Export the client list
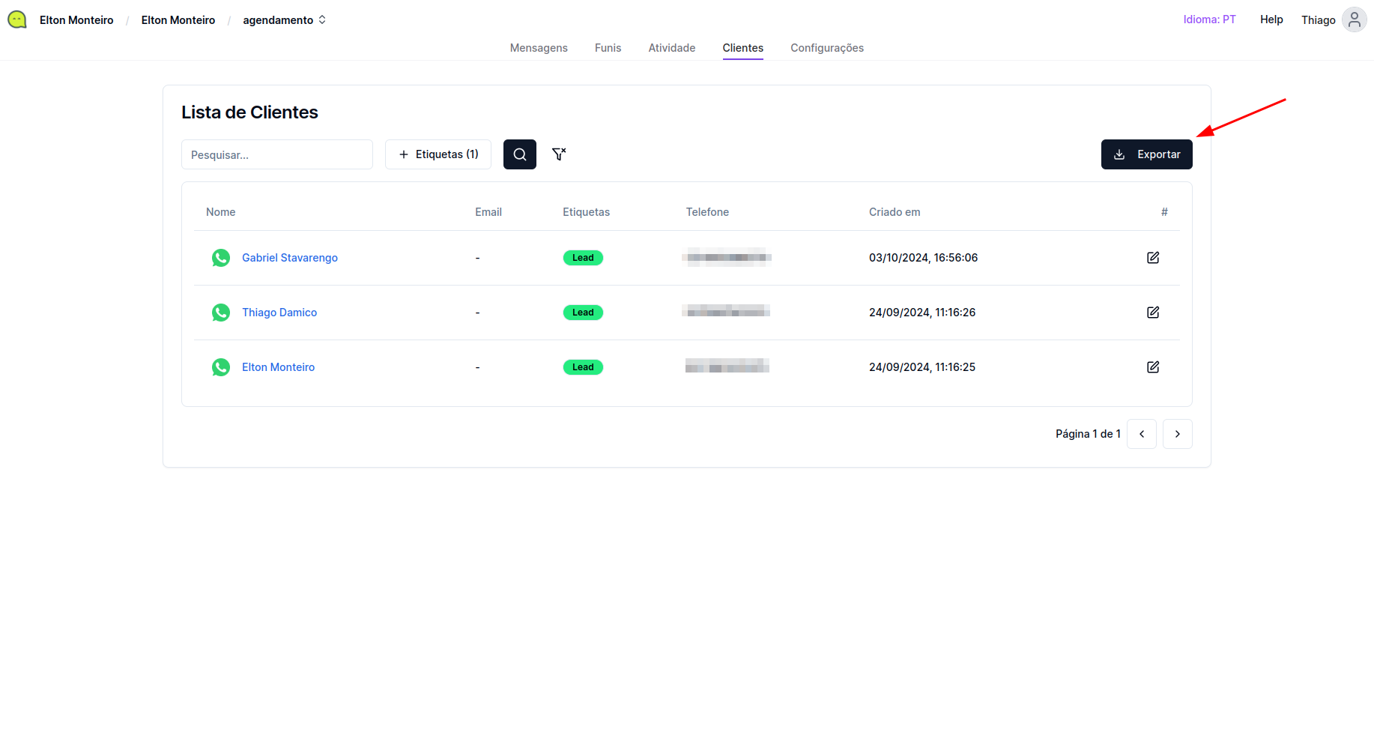The image size is (1374, 739). [x=1146, y=154]
